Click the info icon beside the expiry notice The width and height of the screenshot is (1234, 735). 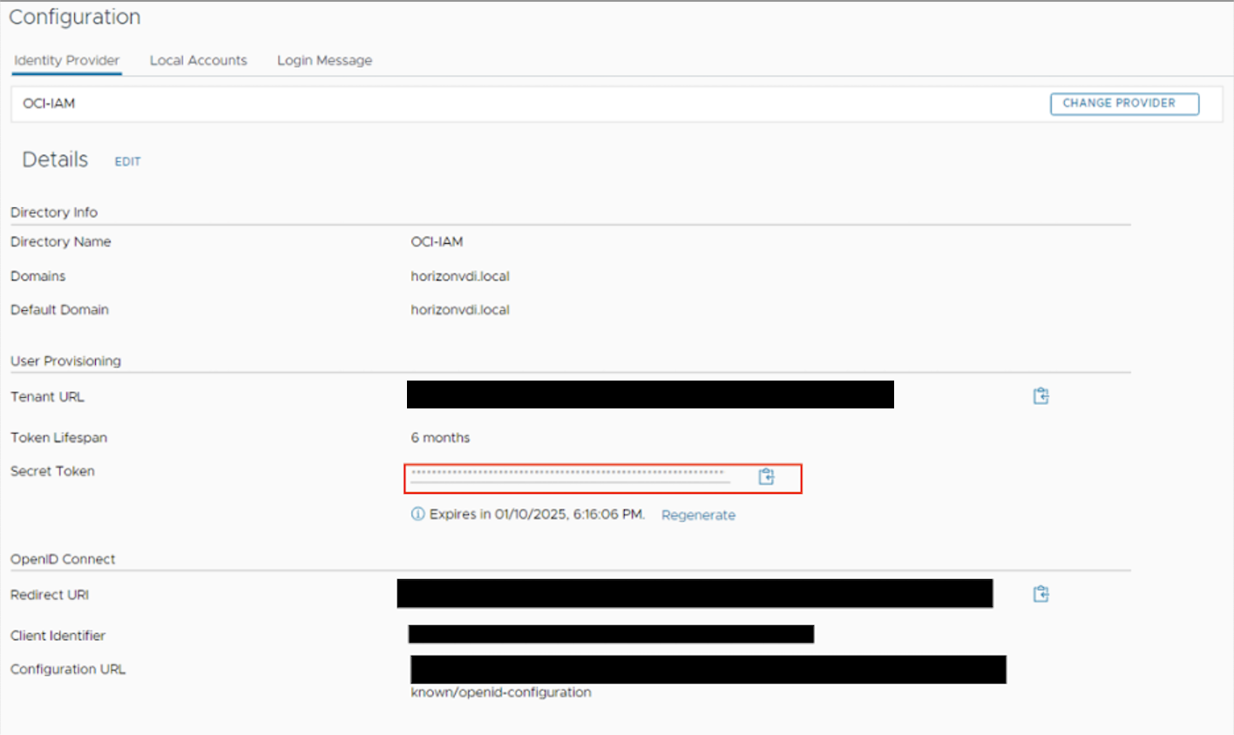(417, 514)
